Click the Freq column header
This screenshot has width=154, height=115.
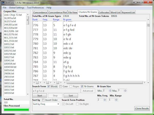45,19
